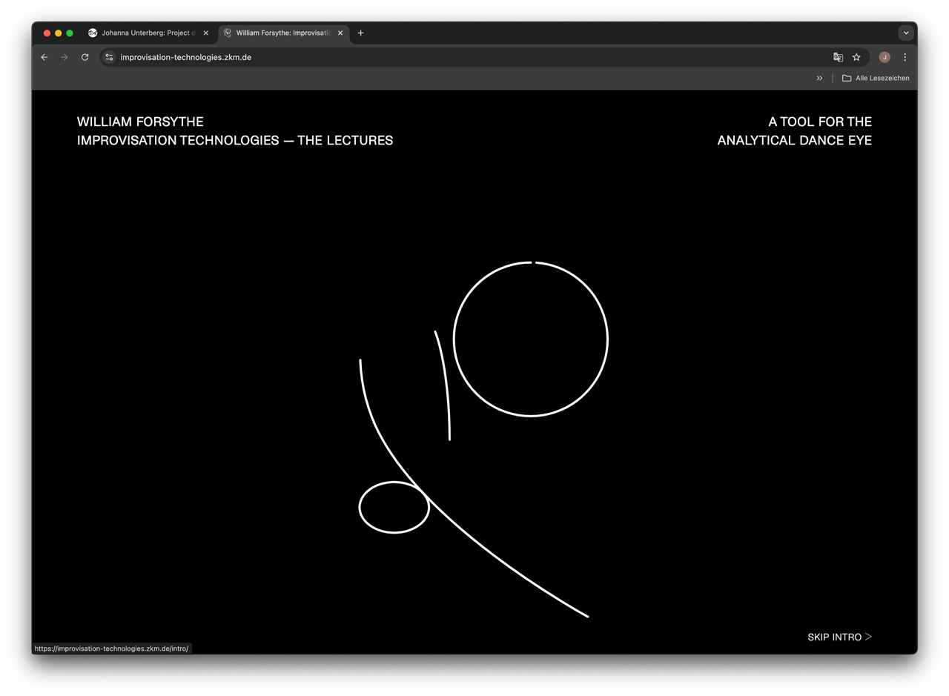The width and height of the screenshot is (949, 696).
Task: Click the Alle Lesezeichen folder icon
Action: pyautogui.click(x=846, y=78)
